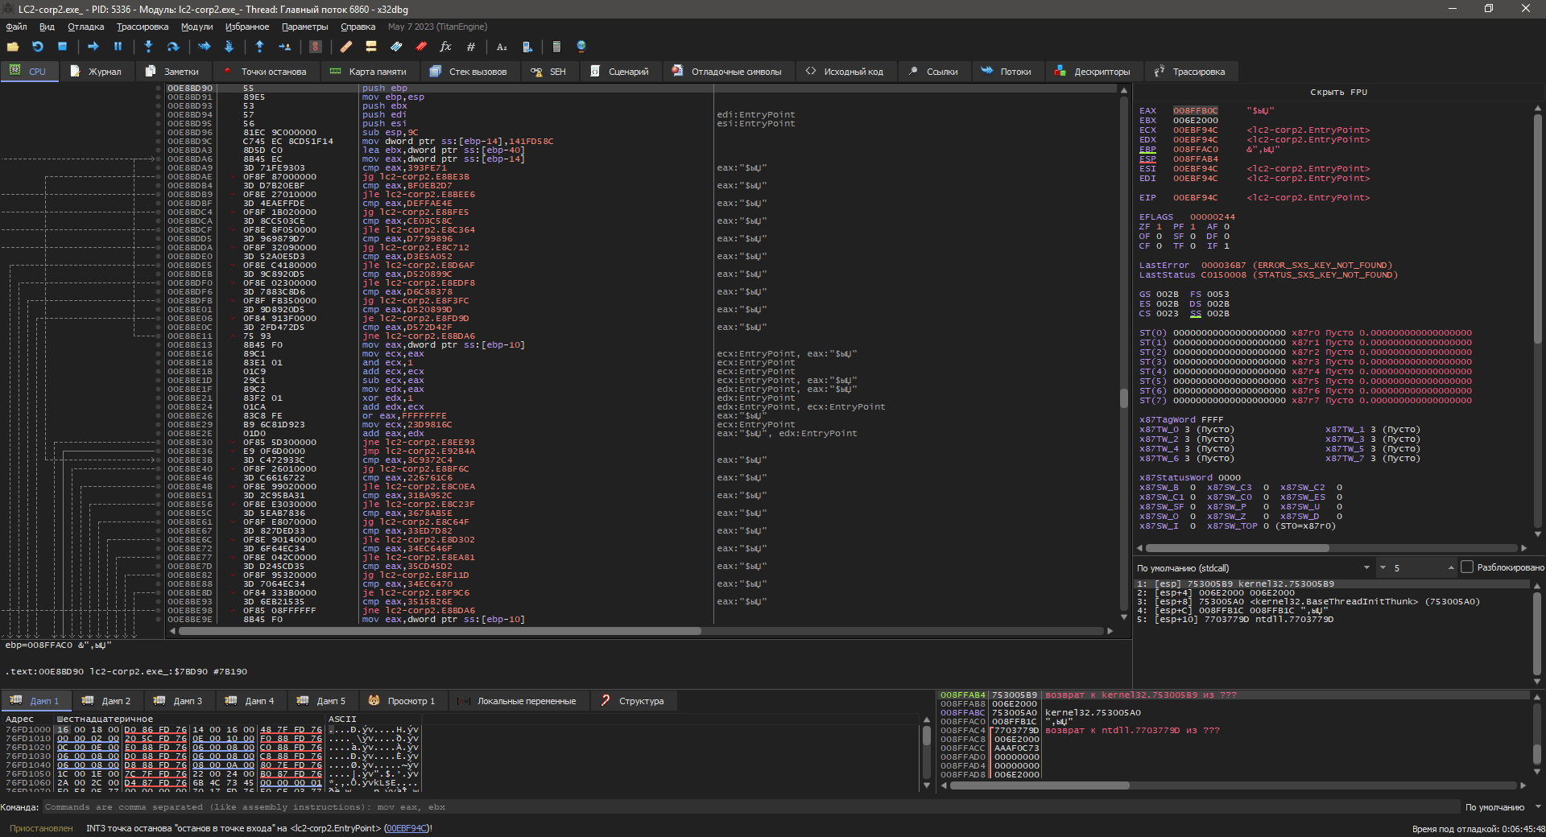The image size is (1546, 837).
Task: Click the 00EBF94C address link in status bar
Action: [407, 828]
